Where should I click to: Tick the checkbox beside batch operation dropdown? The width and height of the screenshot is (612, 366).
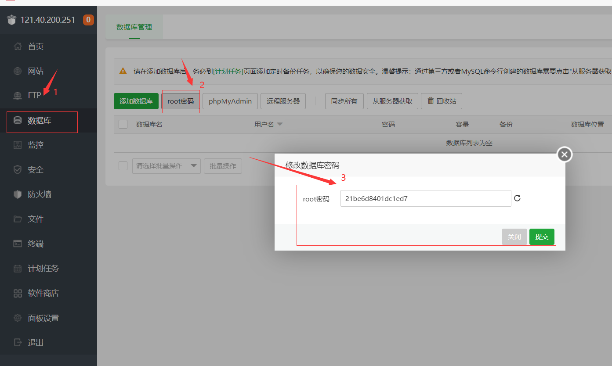tap(123, 165)
